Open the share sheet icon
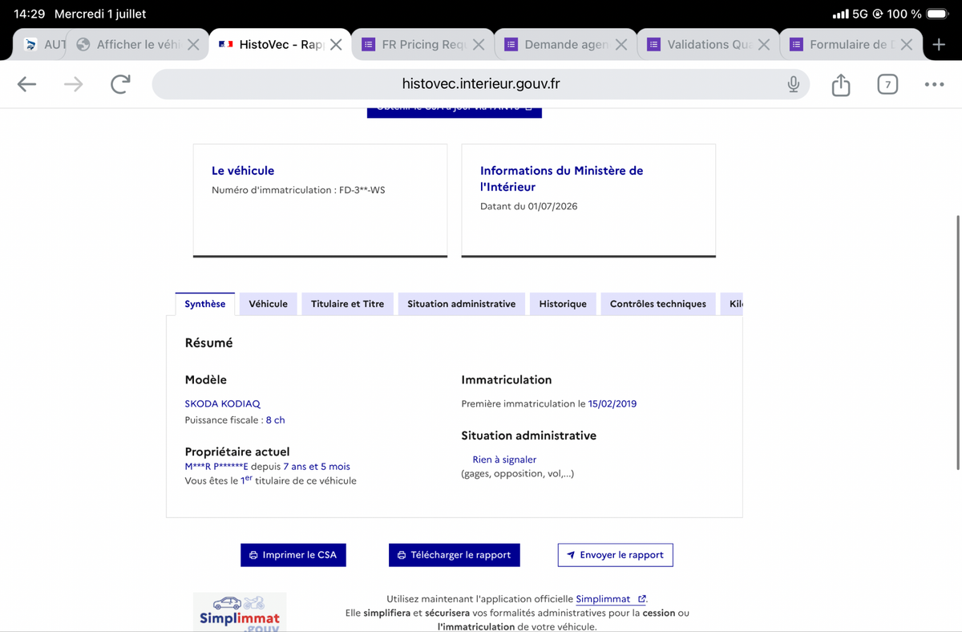Screen dimensions: 962x632 [840, 84]
